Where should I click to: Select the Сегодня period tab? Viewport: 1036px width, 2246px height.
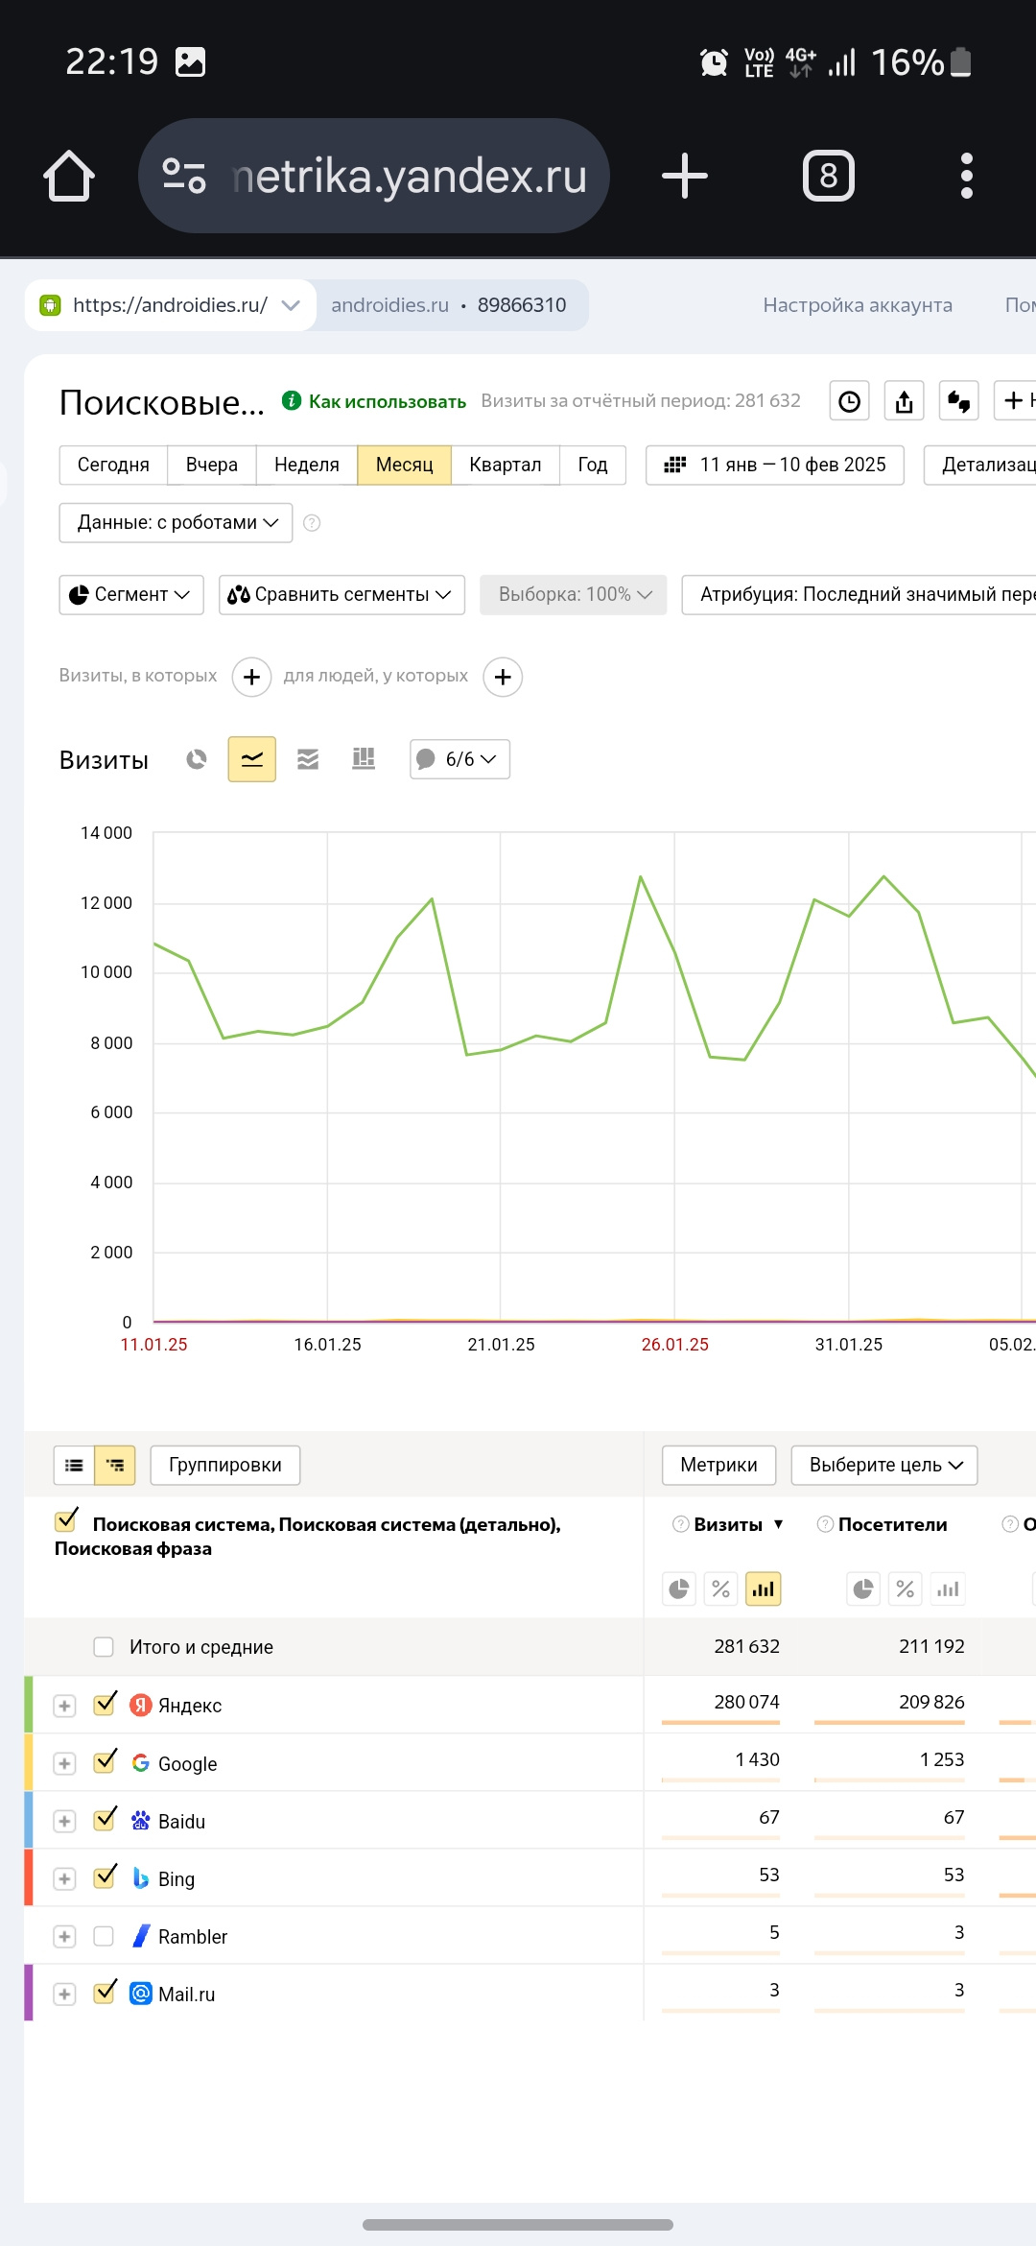(113, 465)
